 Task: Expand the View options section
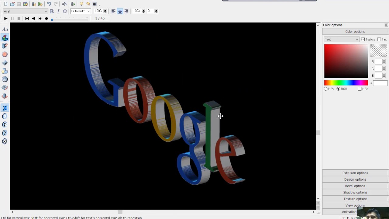355,205
